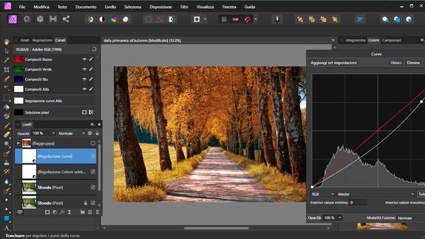The width and height of the screenshot is (425, 239).
Task: Open Quick Mask options dropdown arrow
Action: 205,19
